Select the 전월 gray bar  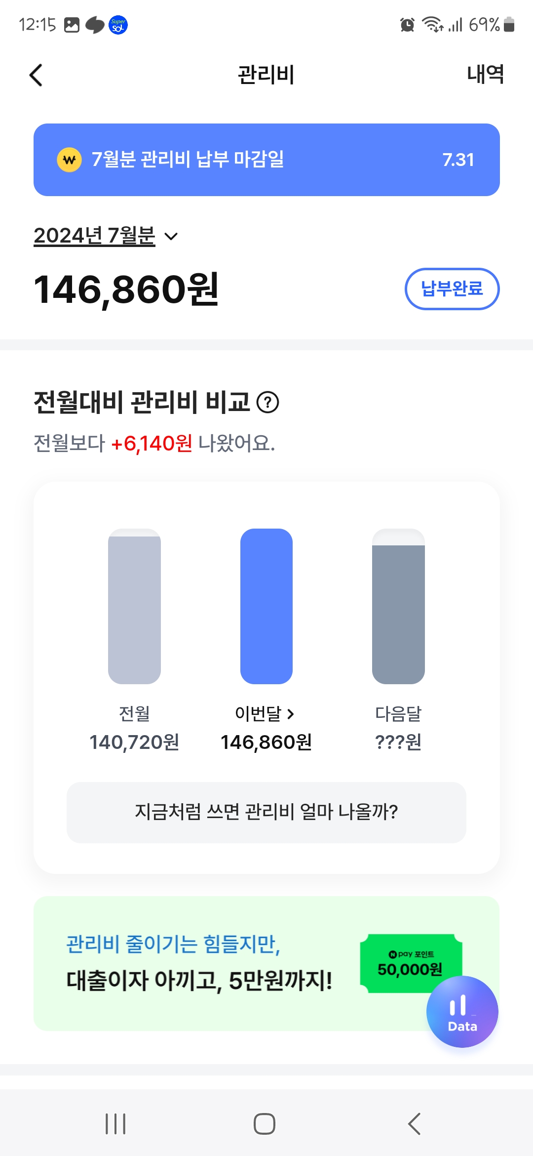[x=134, y=607]
